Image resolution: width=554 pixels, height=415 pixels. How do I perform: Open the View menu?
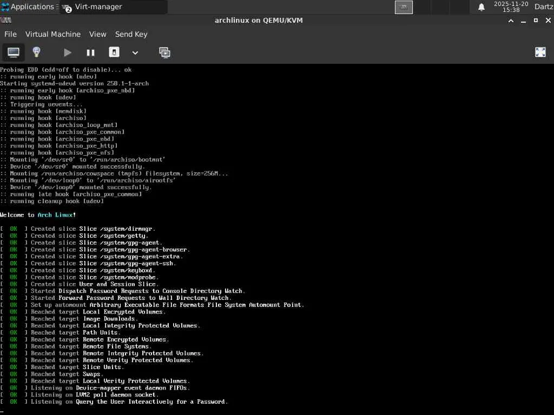point(97,34)
